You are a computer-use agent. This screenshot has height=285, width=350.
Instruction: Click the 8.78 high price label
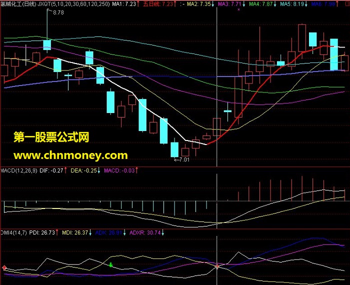point(58,12)
